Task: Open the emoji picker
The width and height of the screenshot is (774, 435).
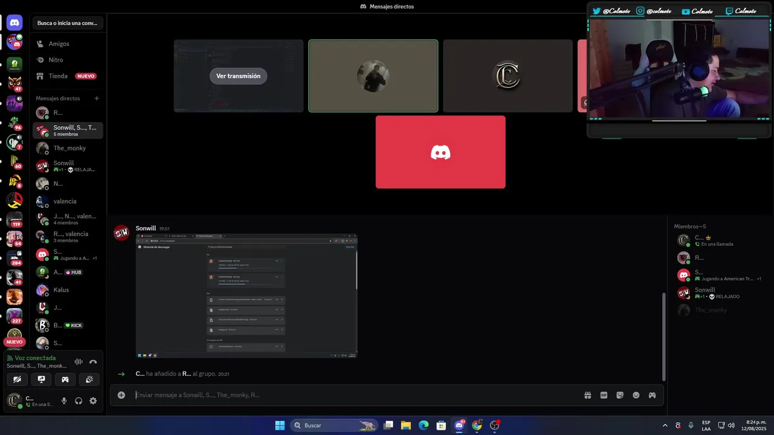Action: click(636, 395)
